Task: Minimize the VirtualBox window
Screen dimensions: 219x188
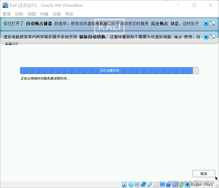Action: pos(179,5)
